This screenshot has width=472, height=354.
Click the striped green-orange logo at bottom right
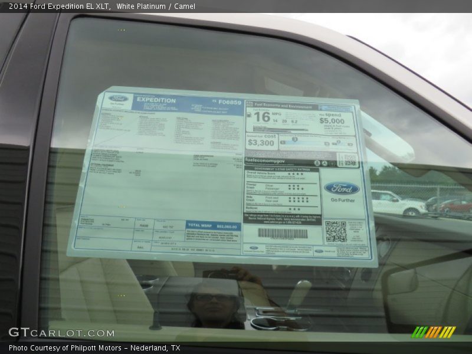click(433, 332)
